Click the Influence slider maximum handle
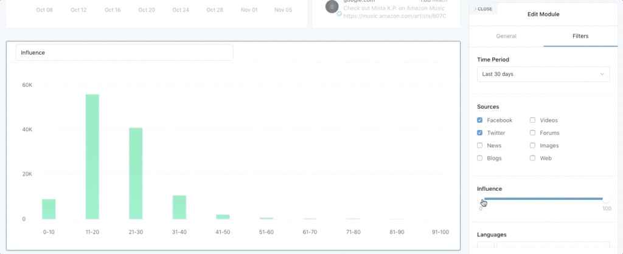This screenshot has width=623, height=254. click(x=607, y=199)
